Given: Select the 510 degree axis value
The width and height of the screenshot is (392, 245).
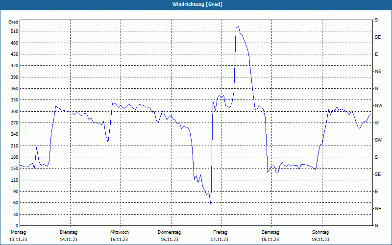Looking at the screenshot, I should pyautogui.click(x=15, y=31).
